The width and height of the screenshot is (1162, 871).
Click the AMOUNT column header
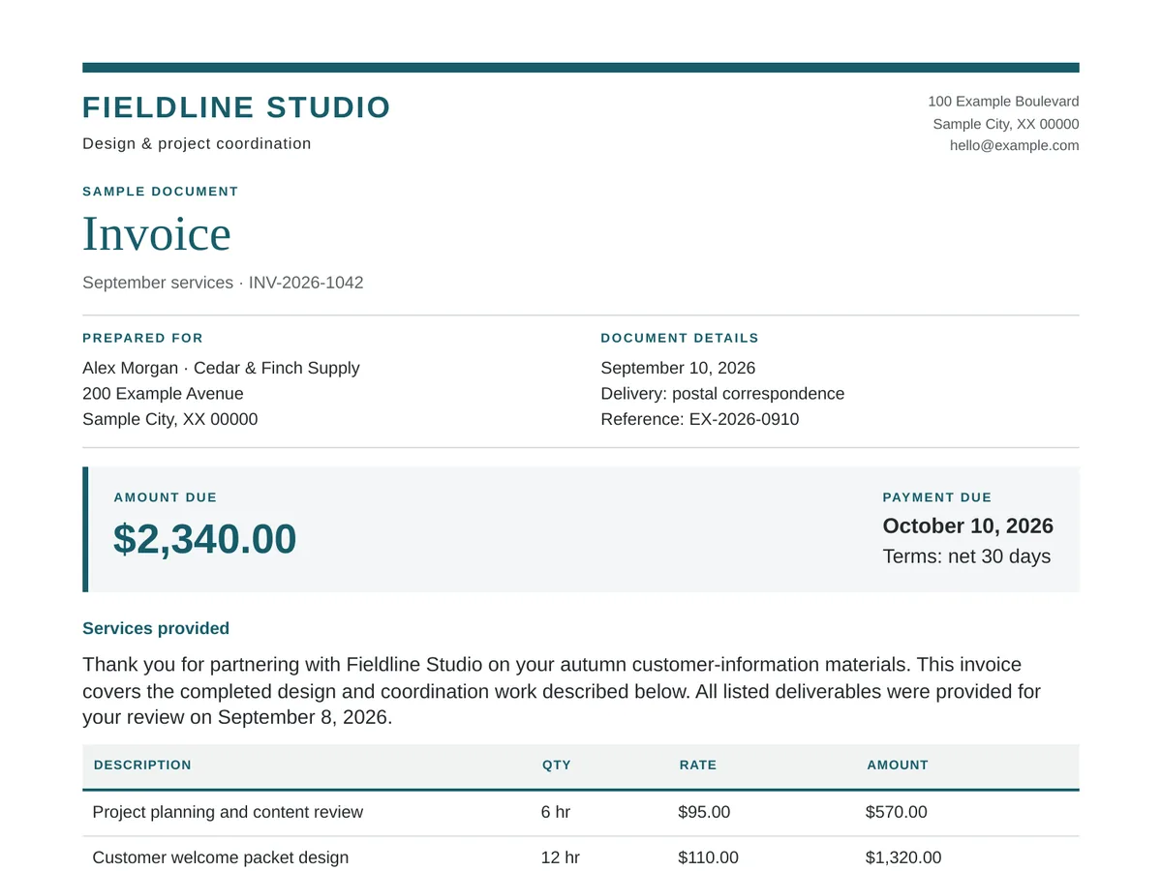[x=898, y=765]
